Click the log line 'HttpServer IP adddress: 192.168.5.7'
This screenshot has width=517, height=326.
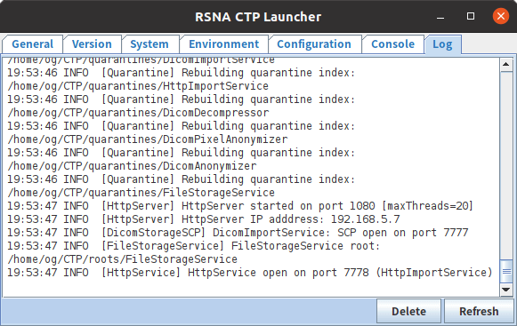point(204,219)
